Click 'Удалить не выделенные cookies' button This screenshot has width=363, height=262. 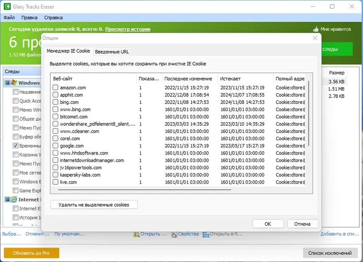(94, 204)
